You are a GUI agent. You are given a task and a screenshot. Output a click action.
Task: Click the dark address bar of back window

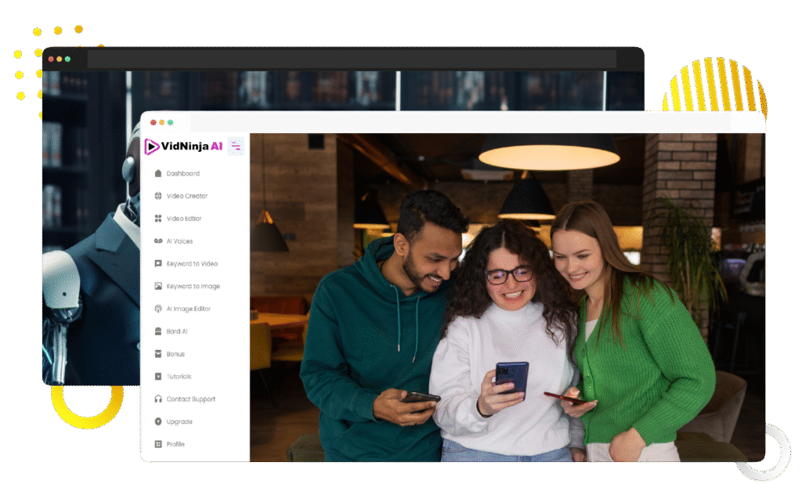pyautogui.click(x=351, y=60)
